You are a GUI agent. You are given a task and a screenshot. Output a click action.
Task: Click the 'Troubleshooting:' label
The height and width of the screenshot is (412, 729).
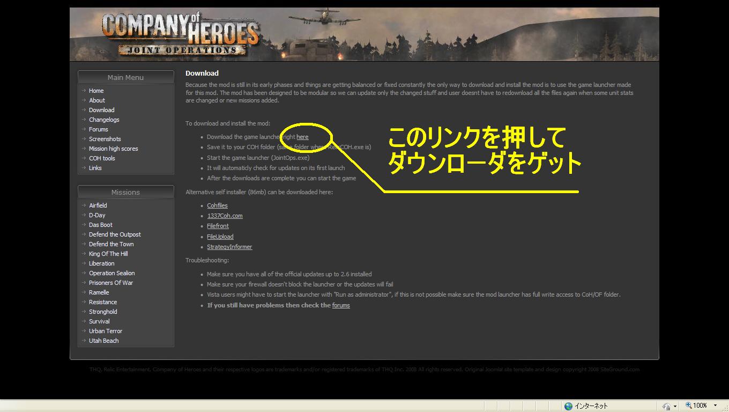(x=207, y=260)
